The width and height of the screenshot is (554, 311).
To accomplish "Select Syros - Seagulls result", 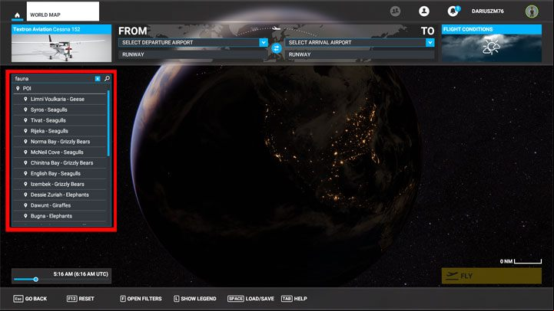I will 60,110.
